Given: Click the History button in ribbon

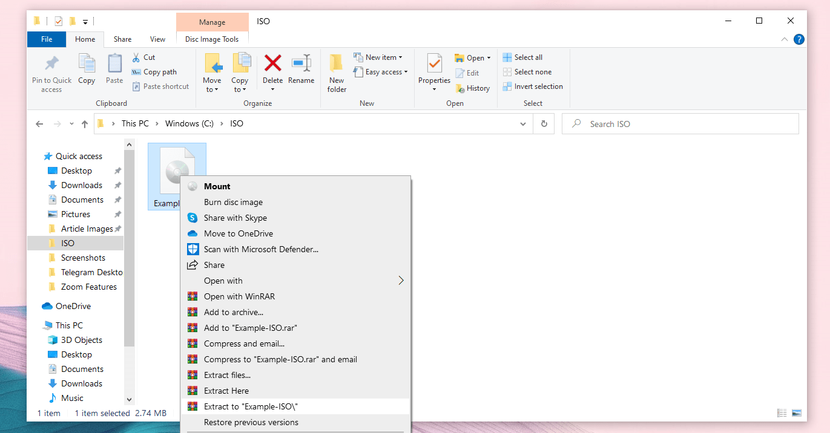Looking at the screenshot, I should click(x=472, y=88).
